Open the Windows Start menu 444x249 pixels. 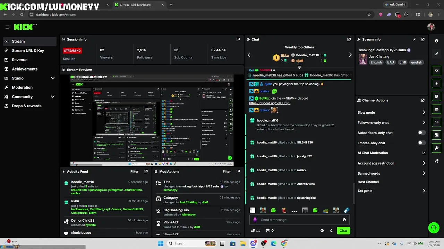(x=160, y=243)
